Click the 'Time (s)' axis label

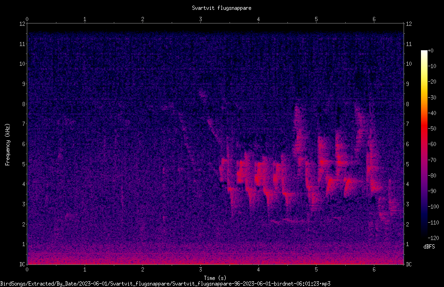click(215, 278)
